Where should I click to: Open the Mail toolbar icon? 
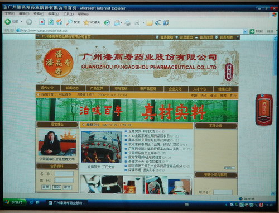pyautogui.click(x=117, y=23)
